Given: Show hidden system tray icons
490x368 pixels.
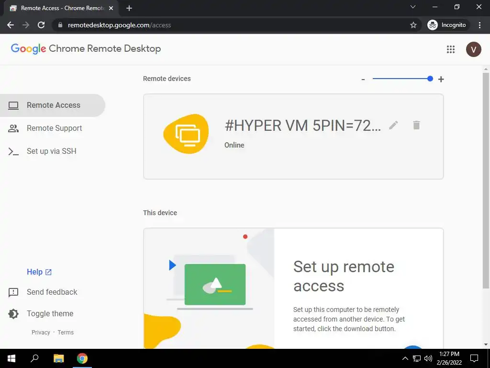Looking at the screenshot, I should tap(405, 358).
